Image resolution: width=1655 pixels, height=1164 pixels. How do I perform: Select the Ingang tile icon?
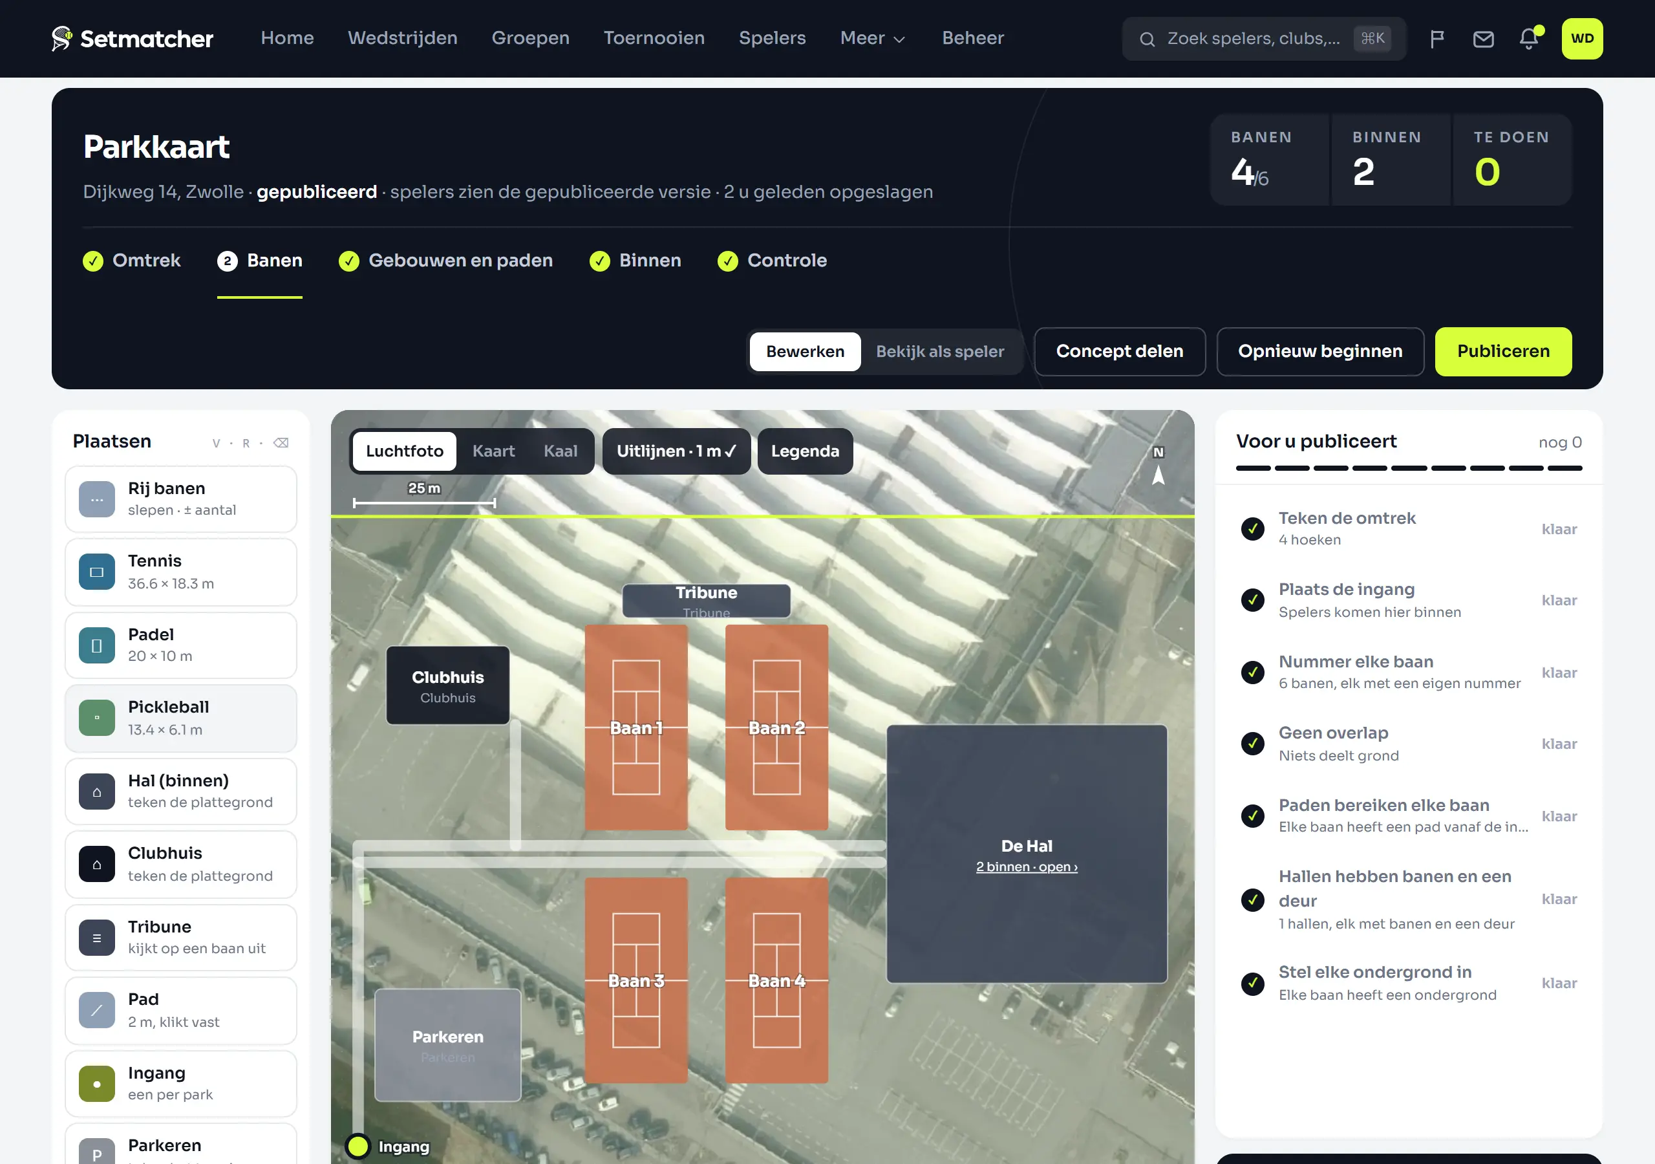click(96, 1084)
